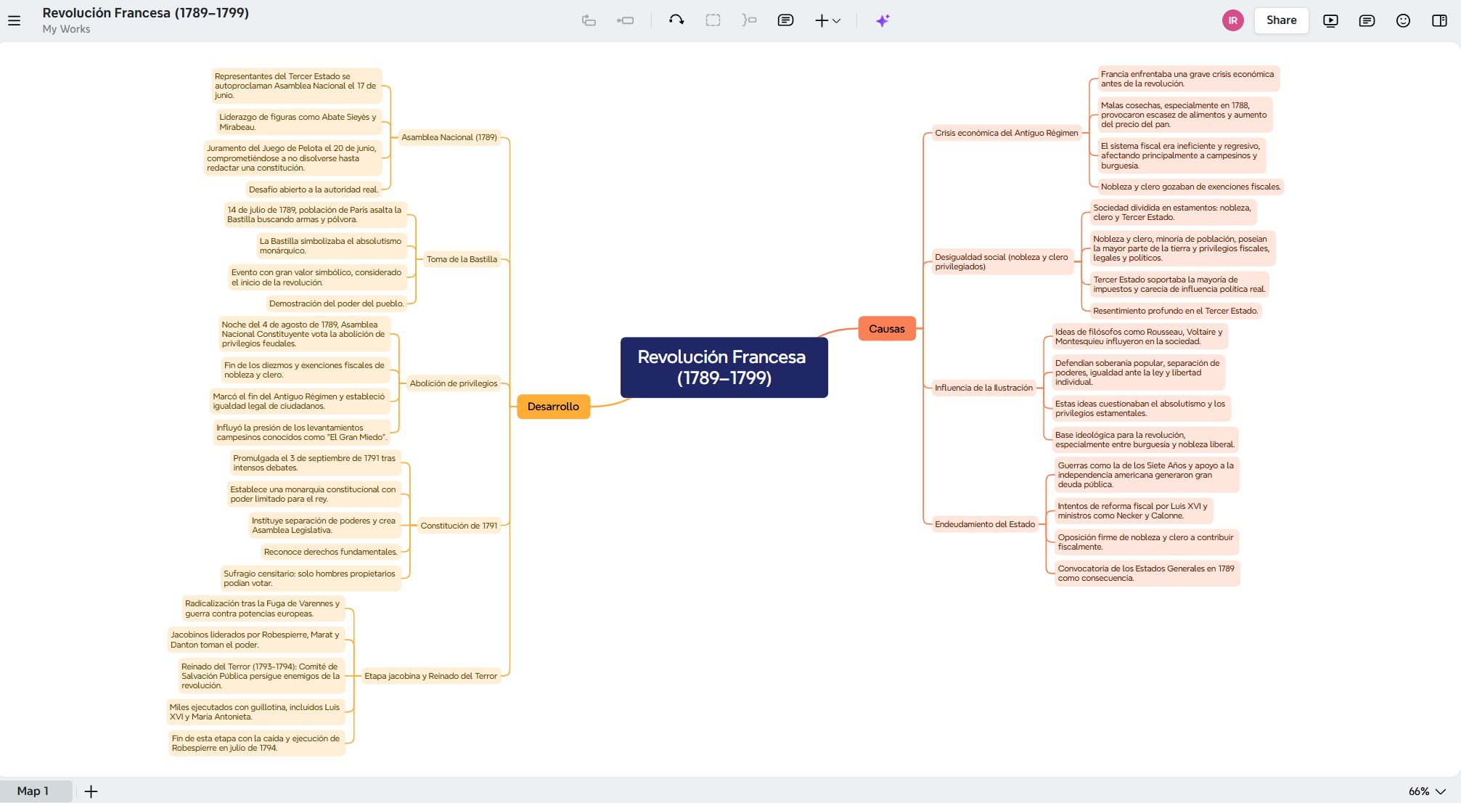Toggle the comments panel at top right
This screenshot has width=1461, height=803.
point(1367,20)
